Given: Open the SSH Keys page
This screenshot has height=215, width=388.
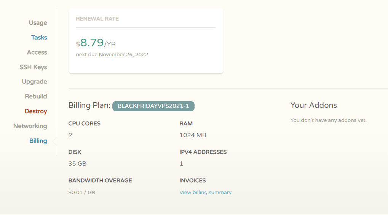Looking at the screenshot, I should click(33, 67).
